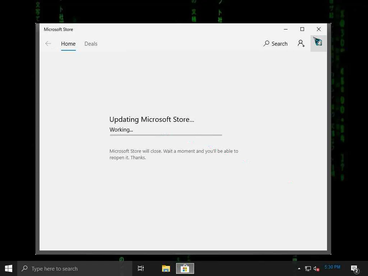Close the Microsoft Store window
The height and width of the screenshot is (276, 368).
pos(318,29)
